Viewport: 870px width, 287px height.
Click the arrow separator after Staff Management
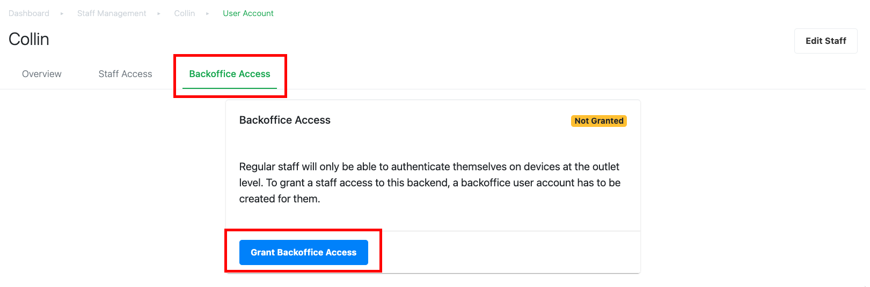coord(159,13)
